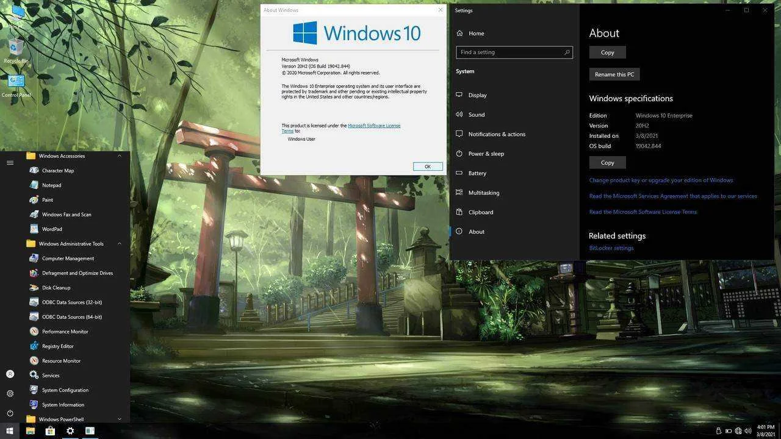Viewport: 781px width, 439px height.
Task: Open File Explorer from the taskbar
Action: 30,431
